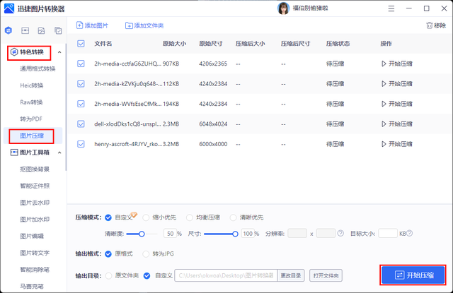
Task: Uncheck the dell-xlodDks1cQ8 row checkbox
Action: [x=81, y=124]
